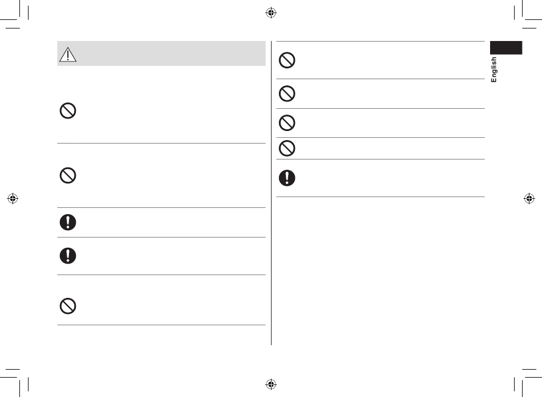The width and height of the screenshot is (542, 397).
Task: Click the empty gray warning banner area
Action: pos(171,54)
